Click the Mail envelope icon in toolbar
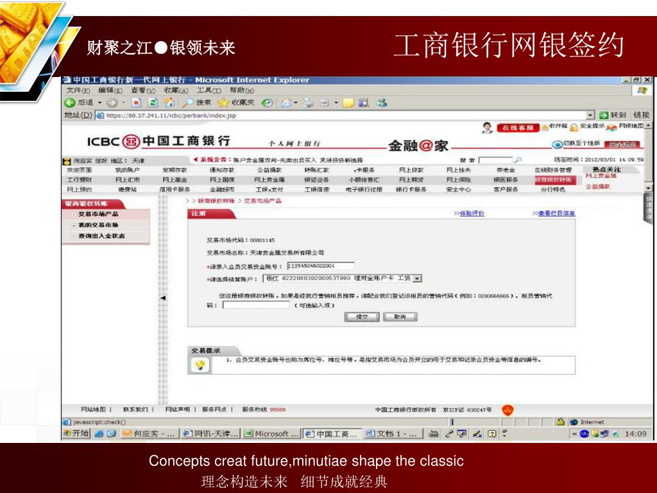657x493 pixels. 286,102
